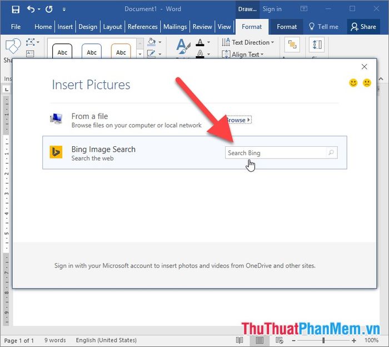Click the Ribbon Display Options icon
The height and width of the screenshot is (347, 389).
tap(303, 9)
